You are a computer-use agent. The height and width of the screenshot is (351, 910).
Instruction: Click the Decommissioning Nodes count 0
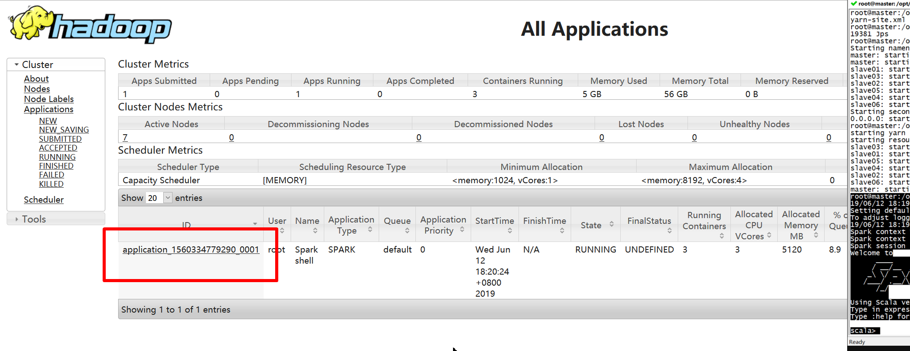tap(231, 137)
